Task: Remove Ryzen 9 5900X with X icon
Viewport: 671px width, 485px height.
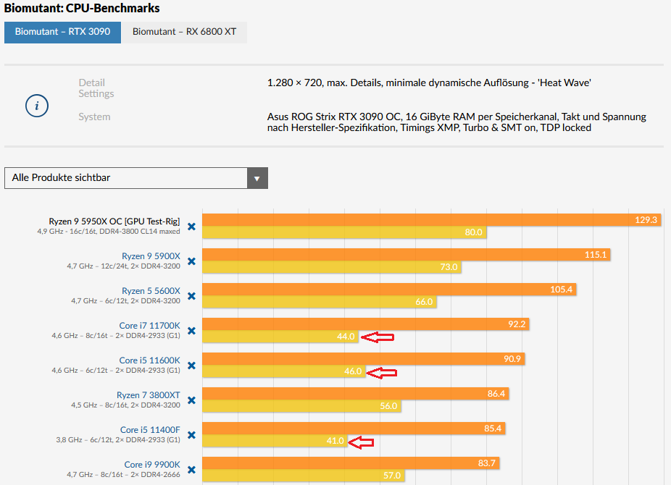Action: [x=192, y=261]
